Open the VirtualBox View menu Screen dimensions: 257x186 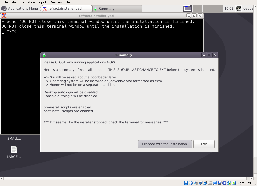tap(31, 2)
